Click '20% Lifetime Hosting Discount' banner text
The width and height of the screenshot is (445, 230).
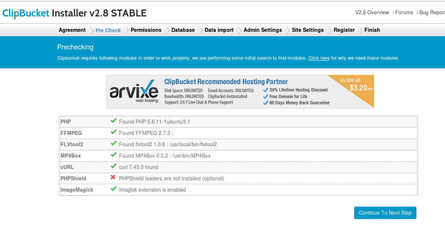click(x=298, y=90)
